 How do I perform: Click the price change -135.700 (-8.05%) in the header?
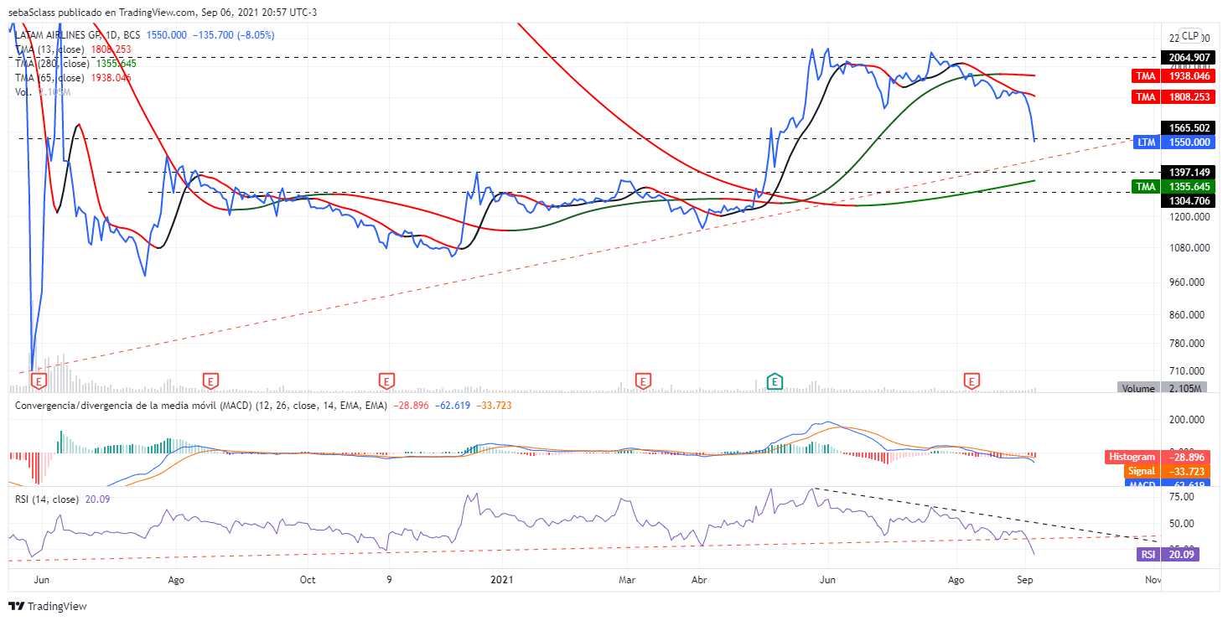[x=233, y=35]
